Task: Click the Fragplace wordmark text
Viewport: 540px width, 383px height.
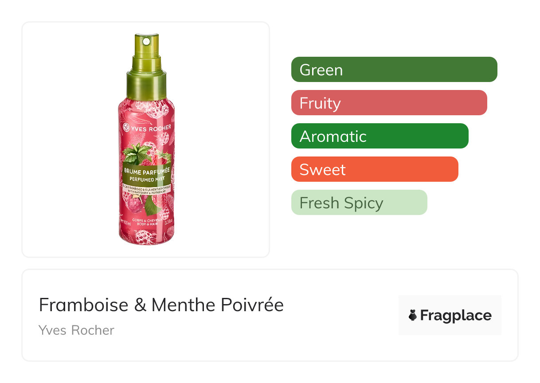Action: 455,315
